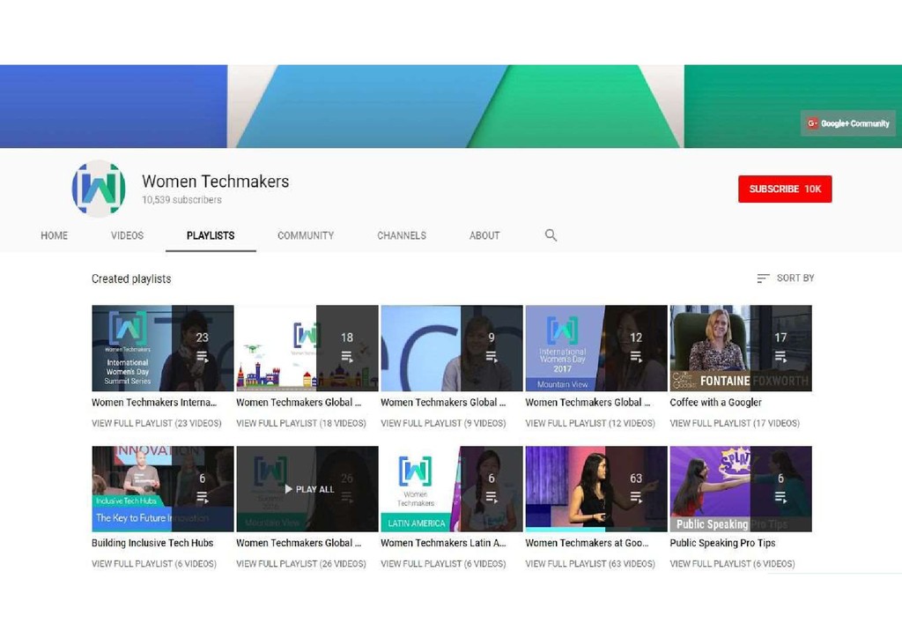
Task: Open the Channels tab
Action: (x=402, y=235)
